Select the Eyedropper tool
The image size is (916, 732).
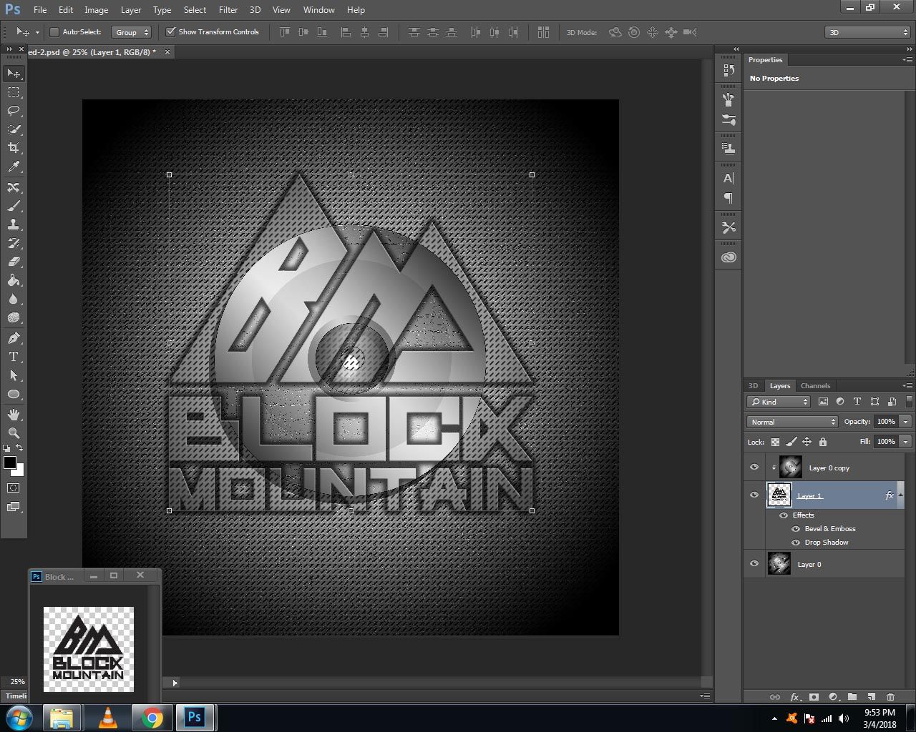pyautogui.click(x=14, y=167)
